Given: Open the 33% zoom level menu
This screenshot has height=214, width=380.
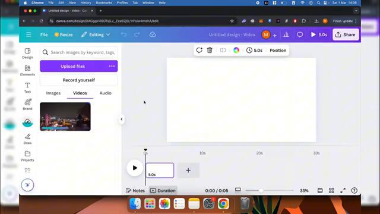Looking at the screenshot, I should (304, 190).
